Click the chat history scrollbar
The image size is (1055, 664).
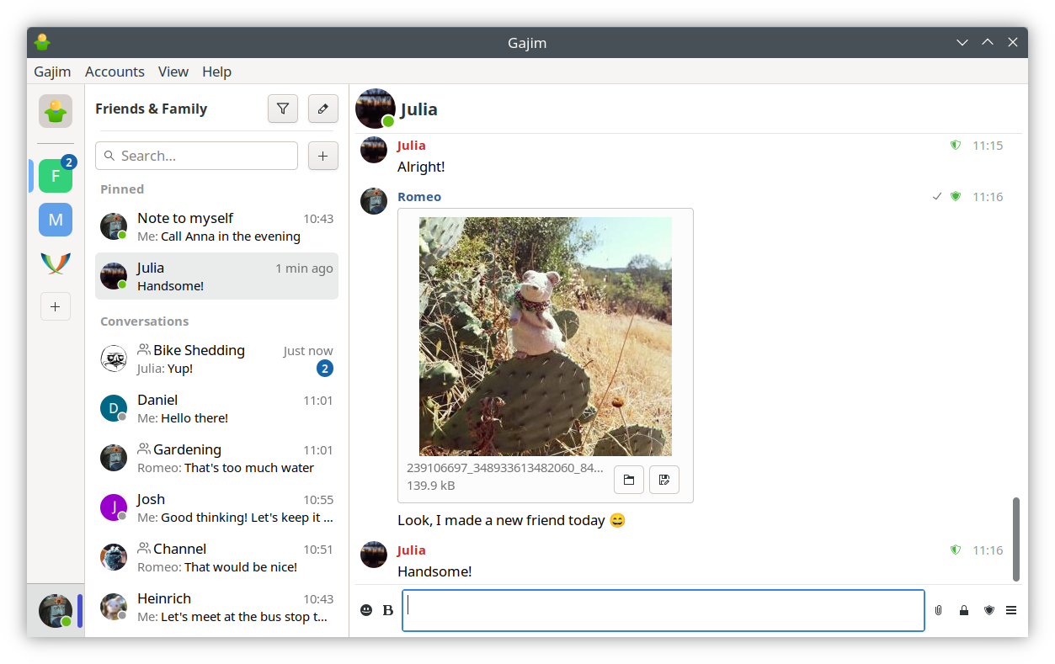(1016, 539)
